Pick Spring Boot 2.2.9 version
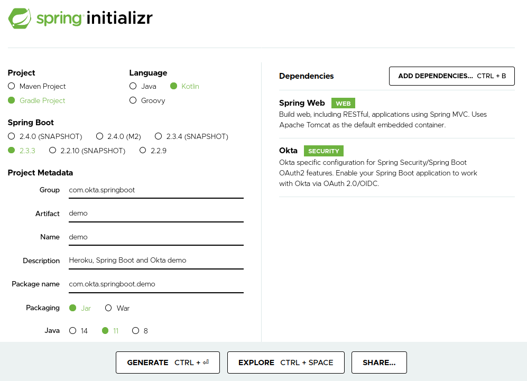This screenshot has height=381, width=527. [143, 151]
